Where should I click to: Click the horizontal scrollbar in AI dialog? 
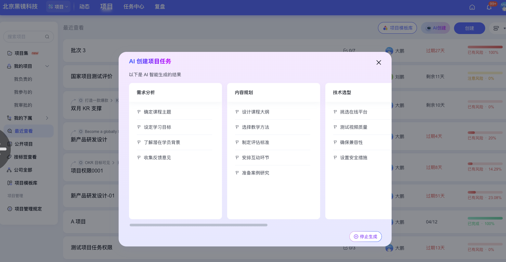click(198, 225)
